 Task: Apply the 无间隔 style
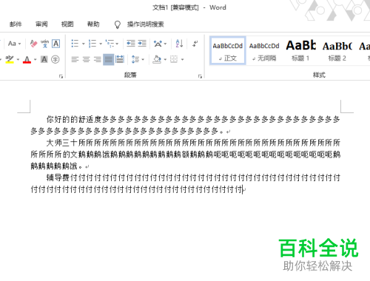pyautogui.click(x=264, y=51)
